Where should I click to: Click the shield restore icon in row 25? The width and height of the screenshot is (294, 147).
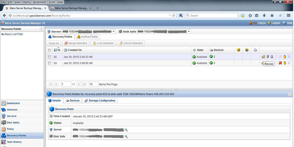pos(267,57)
